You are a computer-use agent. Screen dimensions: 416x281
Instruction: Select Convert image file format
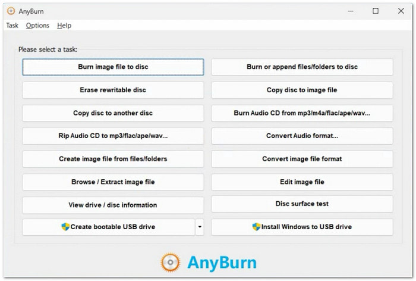coord(302,159)
